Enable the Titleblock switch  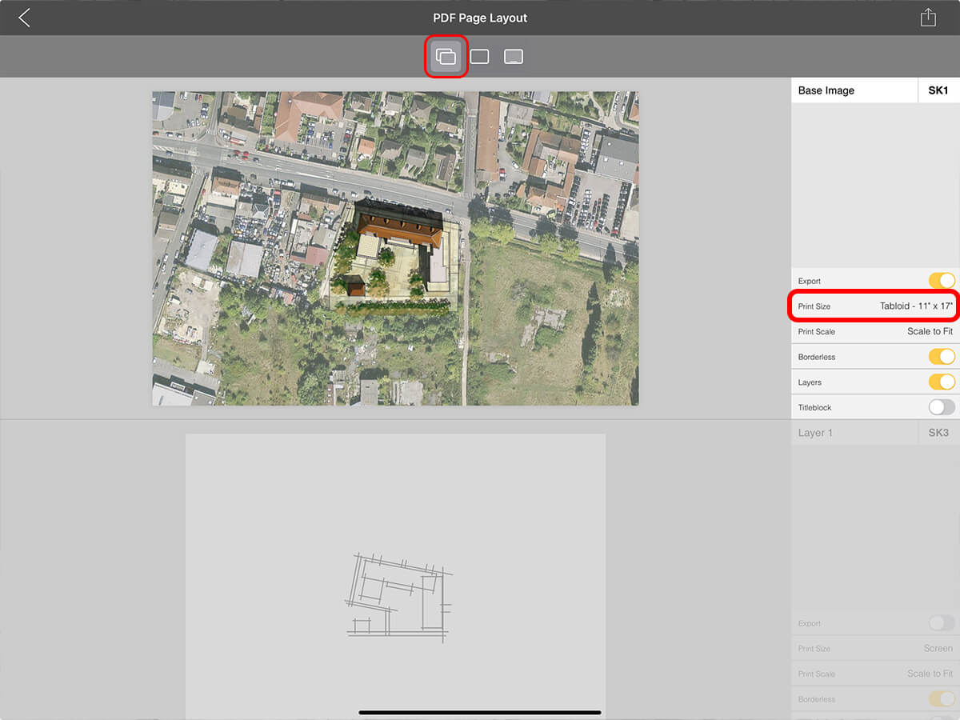(x=941, y=407)
